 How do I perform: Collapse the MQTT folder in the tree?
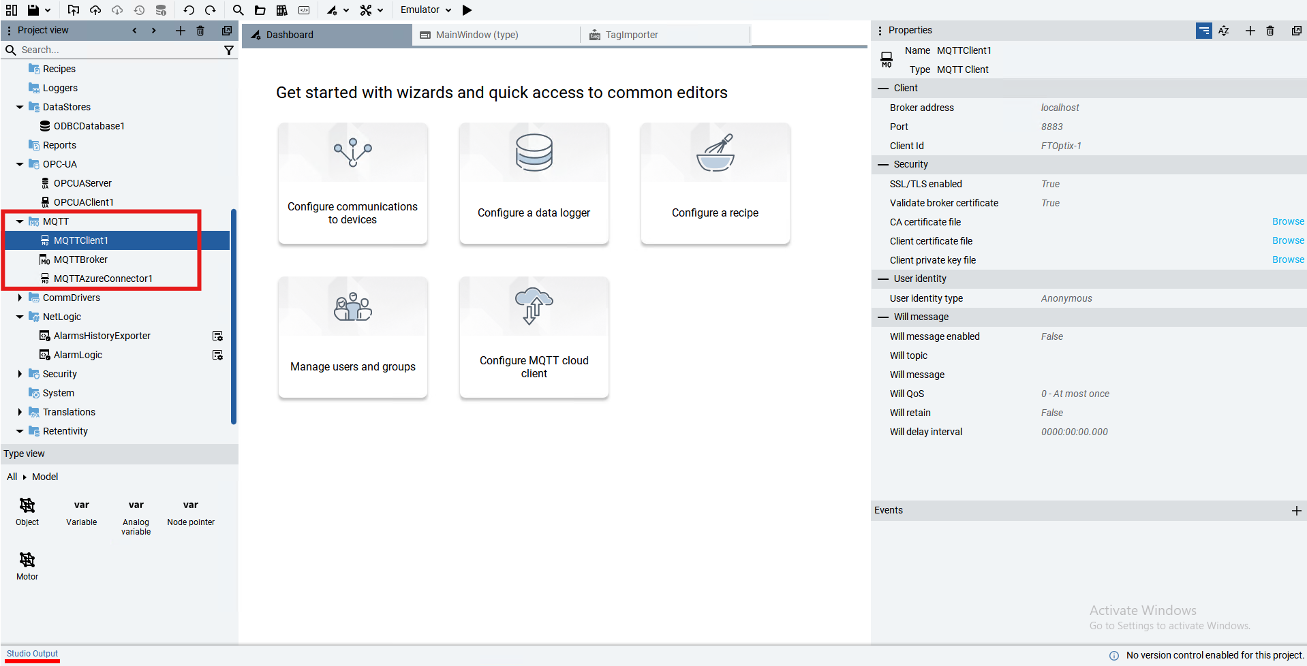click(x=20, y=221)
